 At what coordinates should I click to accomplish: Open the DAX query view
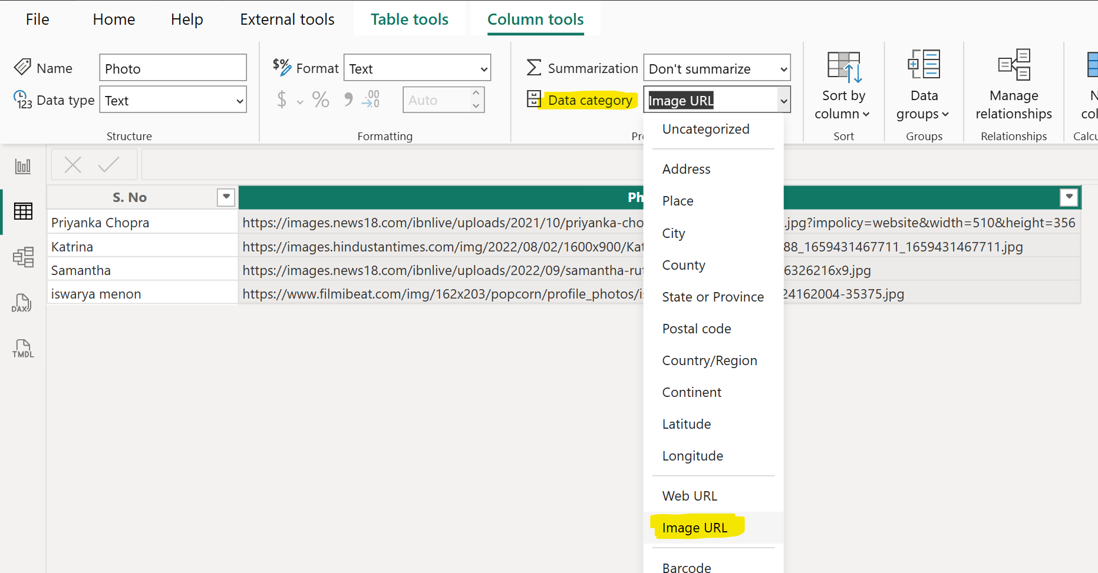tap(22, 303)
